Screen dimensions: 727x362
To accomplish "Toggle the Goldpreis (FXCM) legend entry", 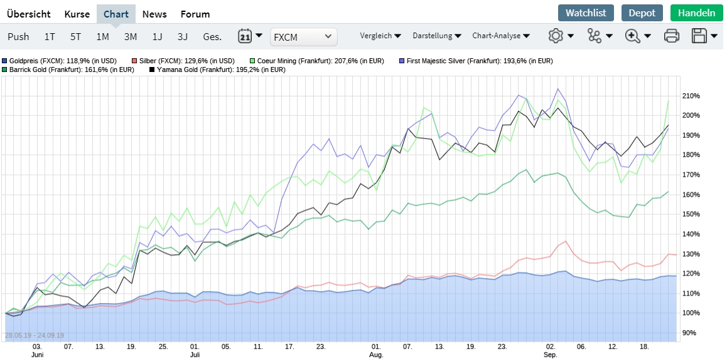I will coord(40,61).
